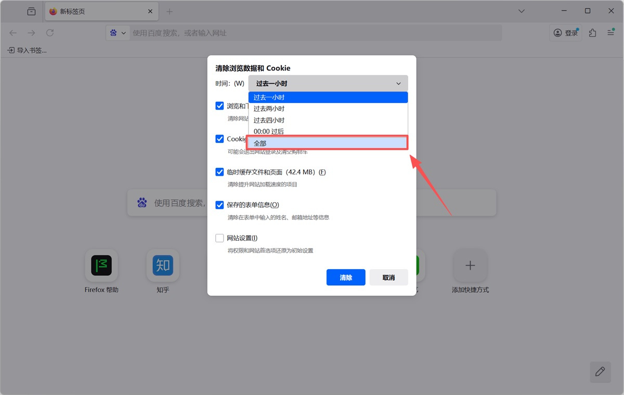Uncheck the 临时缓存文件和页面 checkbox
The image size is (624, 395).
pyautogui.click(x=219, y=172)
